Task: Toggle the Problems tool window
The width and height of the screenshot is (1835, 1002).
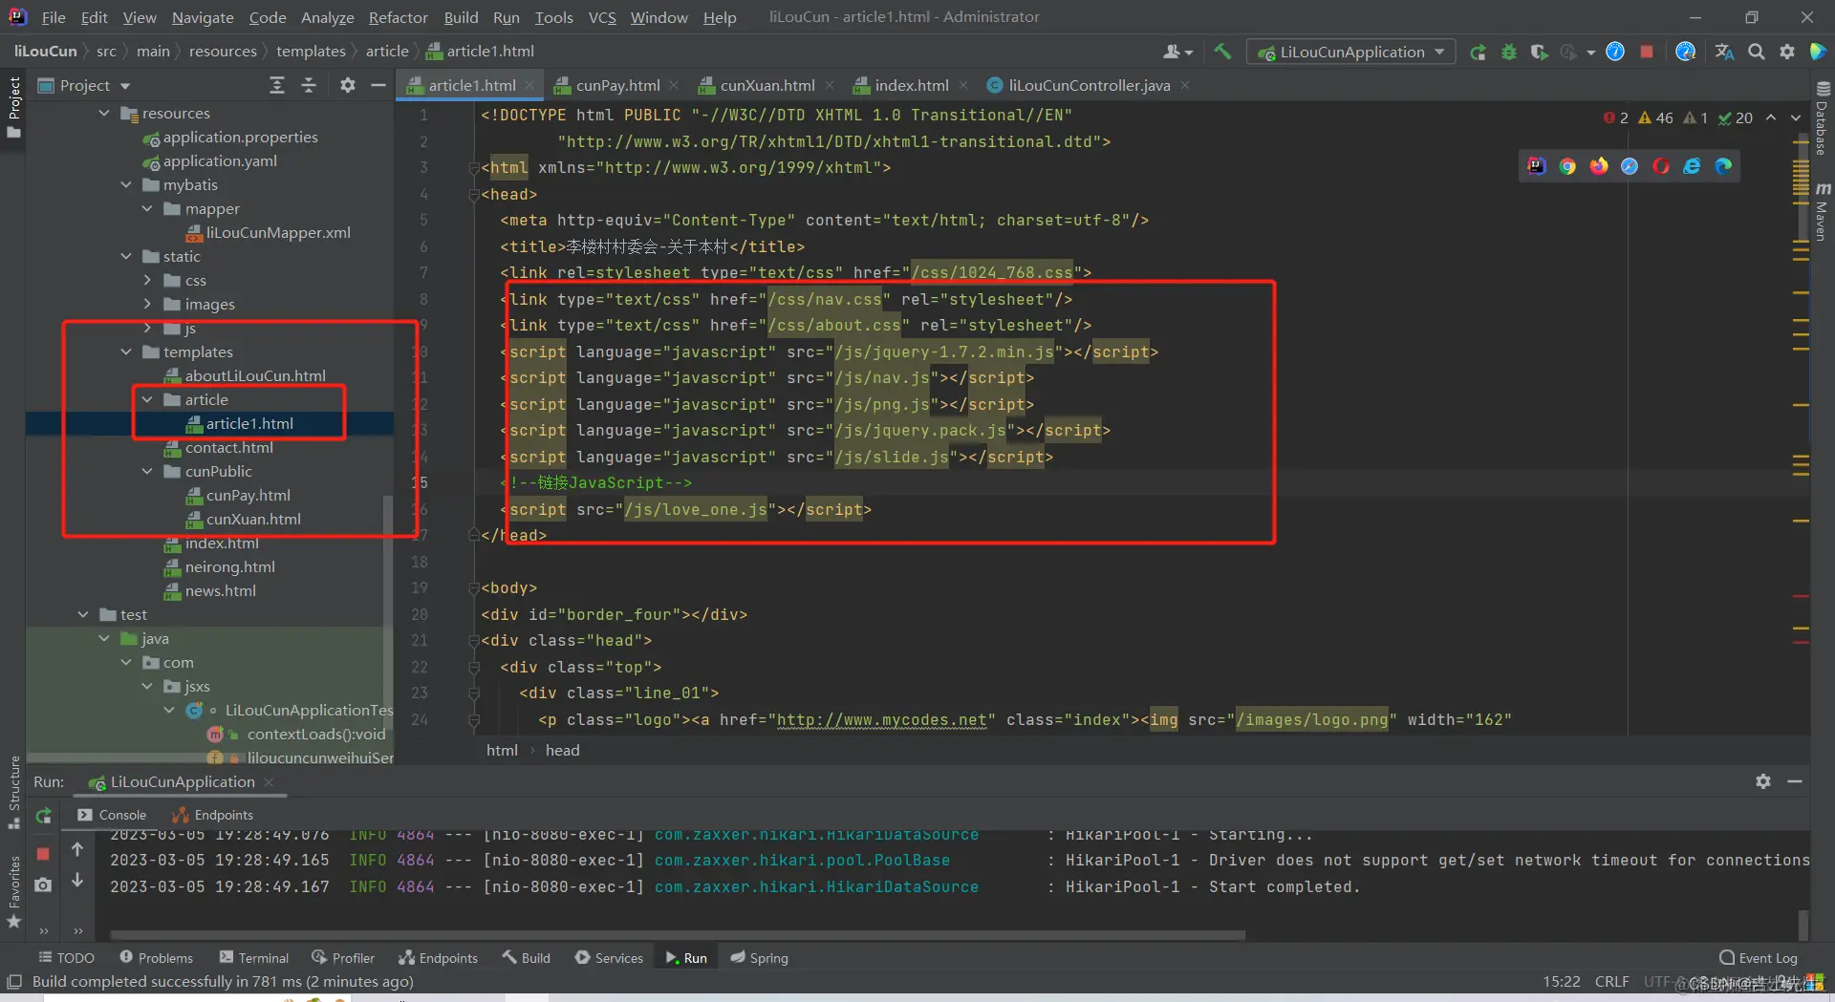Action: point(156,958)
